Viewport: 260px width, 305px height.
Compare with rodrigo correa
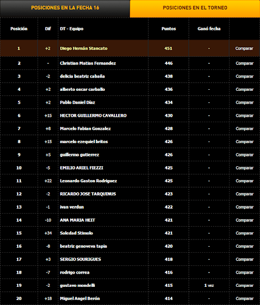click(x=245, y=273)
